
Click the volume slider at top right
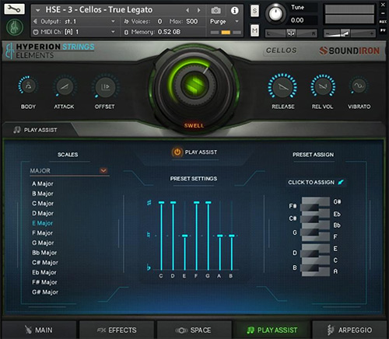(x=349, y=33)
